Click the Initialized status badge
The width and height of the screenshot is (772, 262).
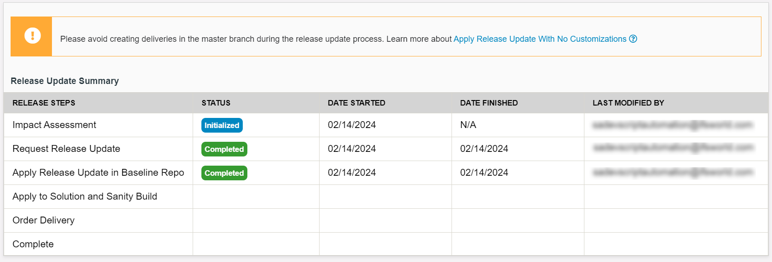pos(222,125)
